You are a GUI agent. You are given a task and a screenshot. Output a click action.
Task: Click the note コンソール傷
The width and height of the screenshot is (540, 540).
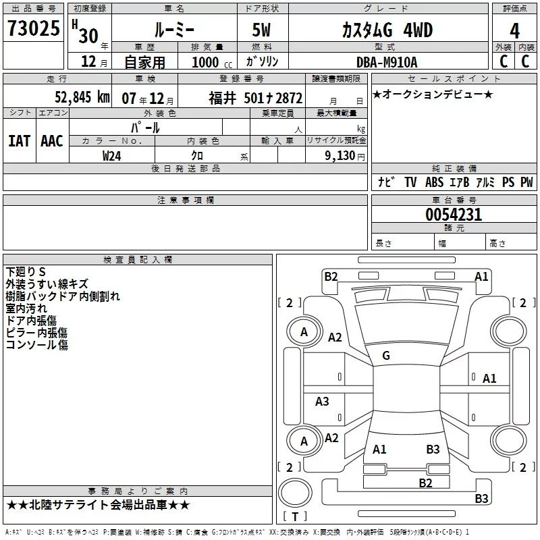(x=37, y=344)
